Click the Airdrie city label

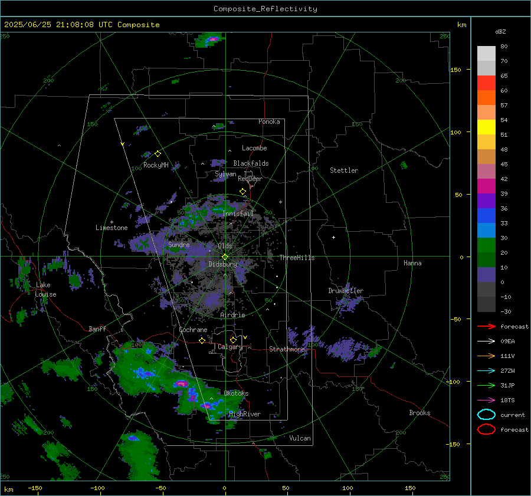(232, 315)
